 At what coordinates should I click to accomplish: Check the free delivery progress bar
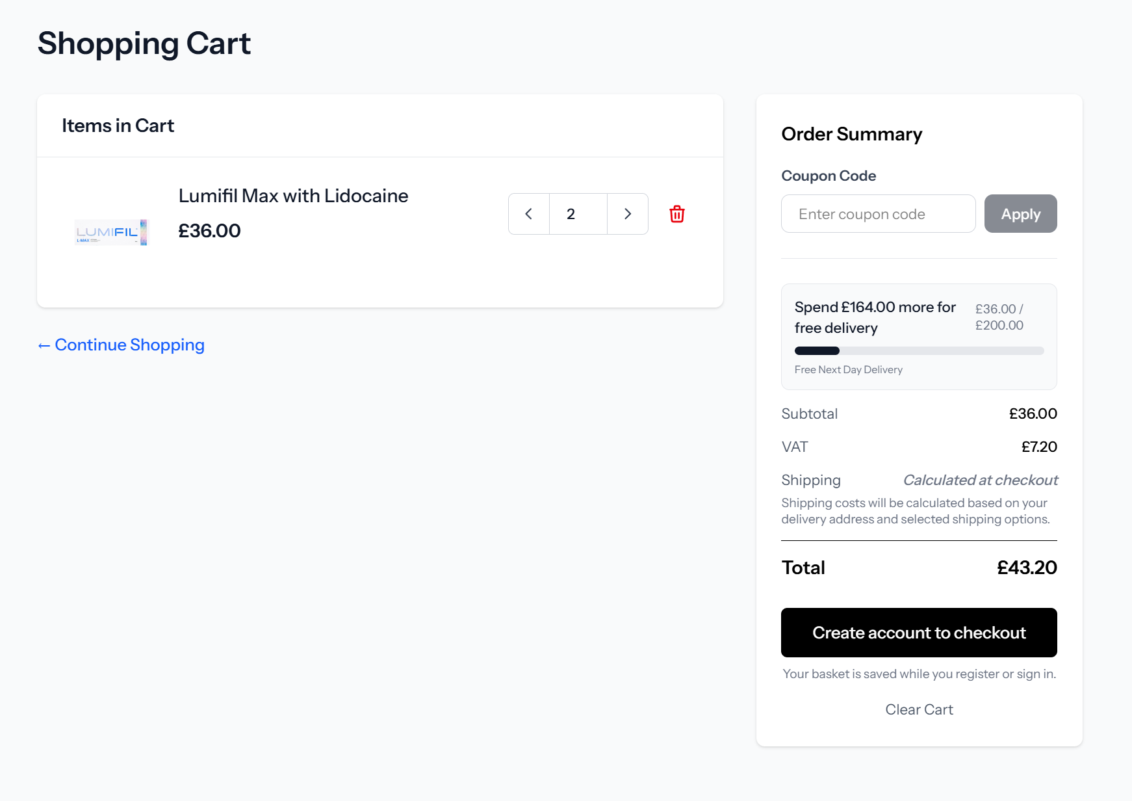(919, 350)
